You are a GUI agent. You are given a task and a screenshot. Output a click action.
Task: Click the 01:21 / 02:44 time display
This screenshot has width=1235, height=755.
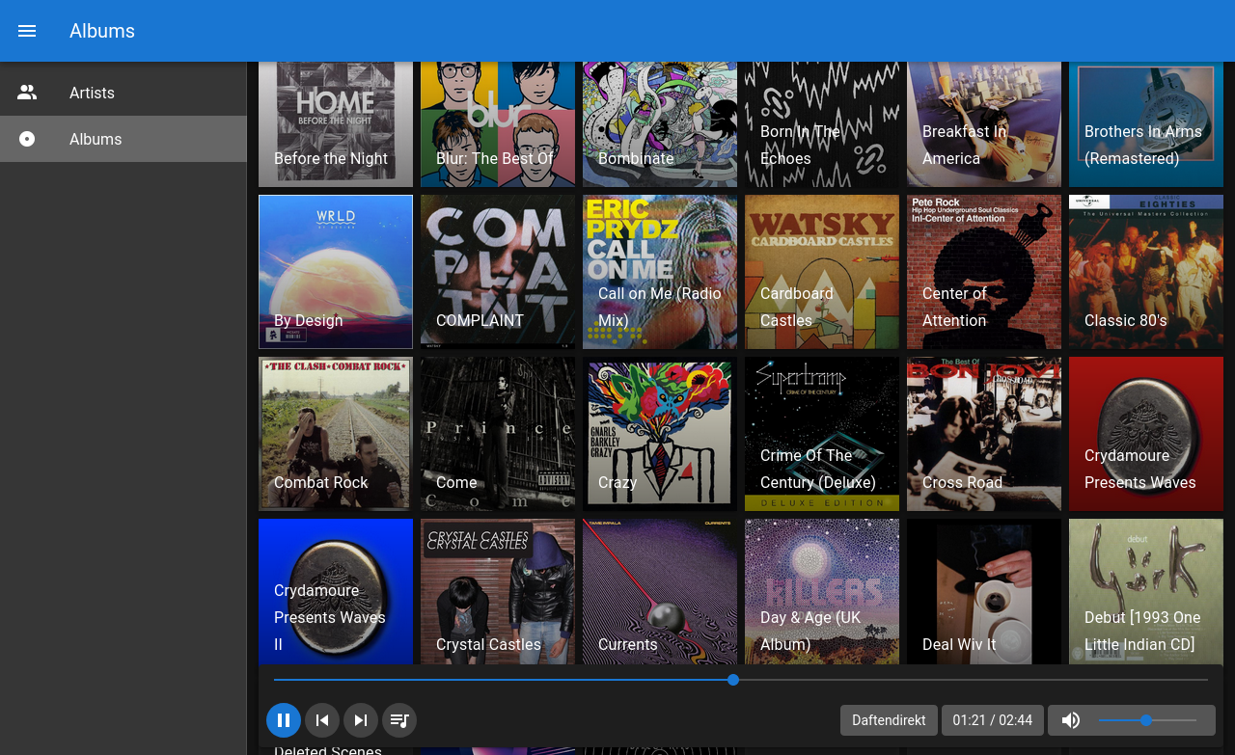point(992,720)
